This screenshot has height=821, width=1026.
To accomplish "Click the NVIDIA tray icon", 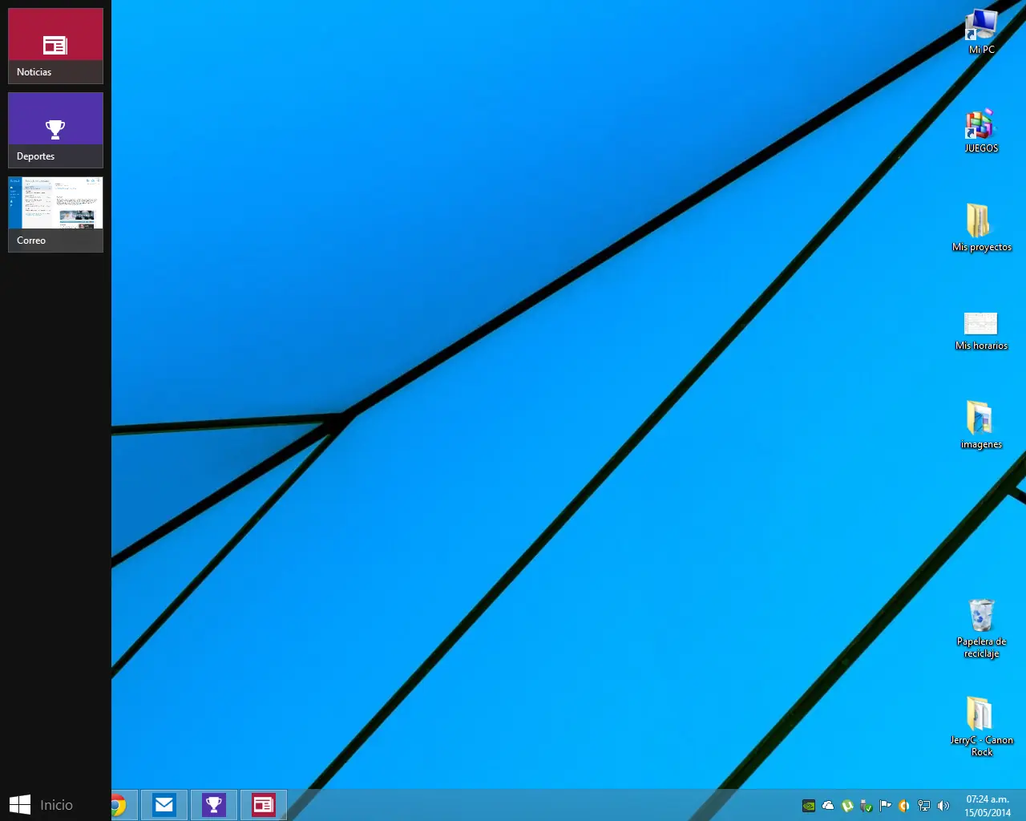I will tap(809, 806).
